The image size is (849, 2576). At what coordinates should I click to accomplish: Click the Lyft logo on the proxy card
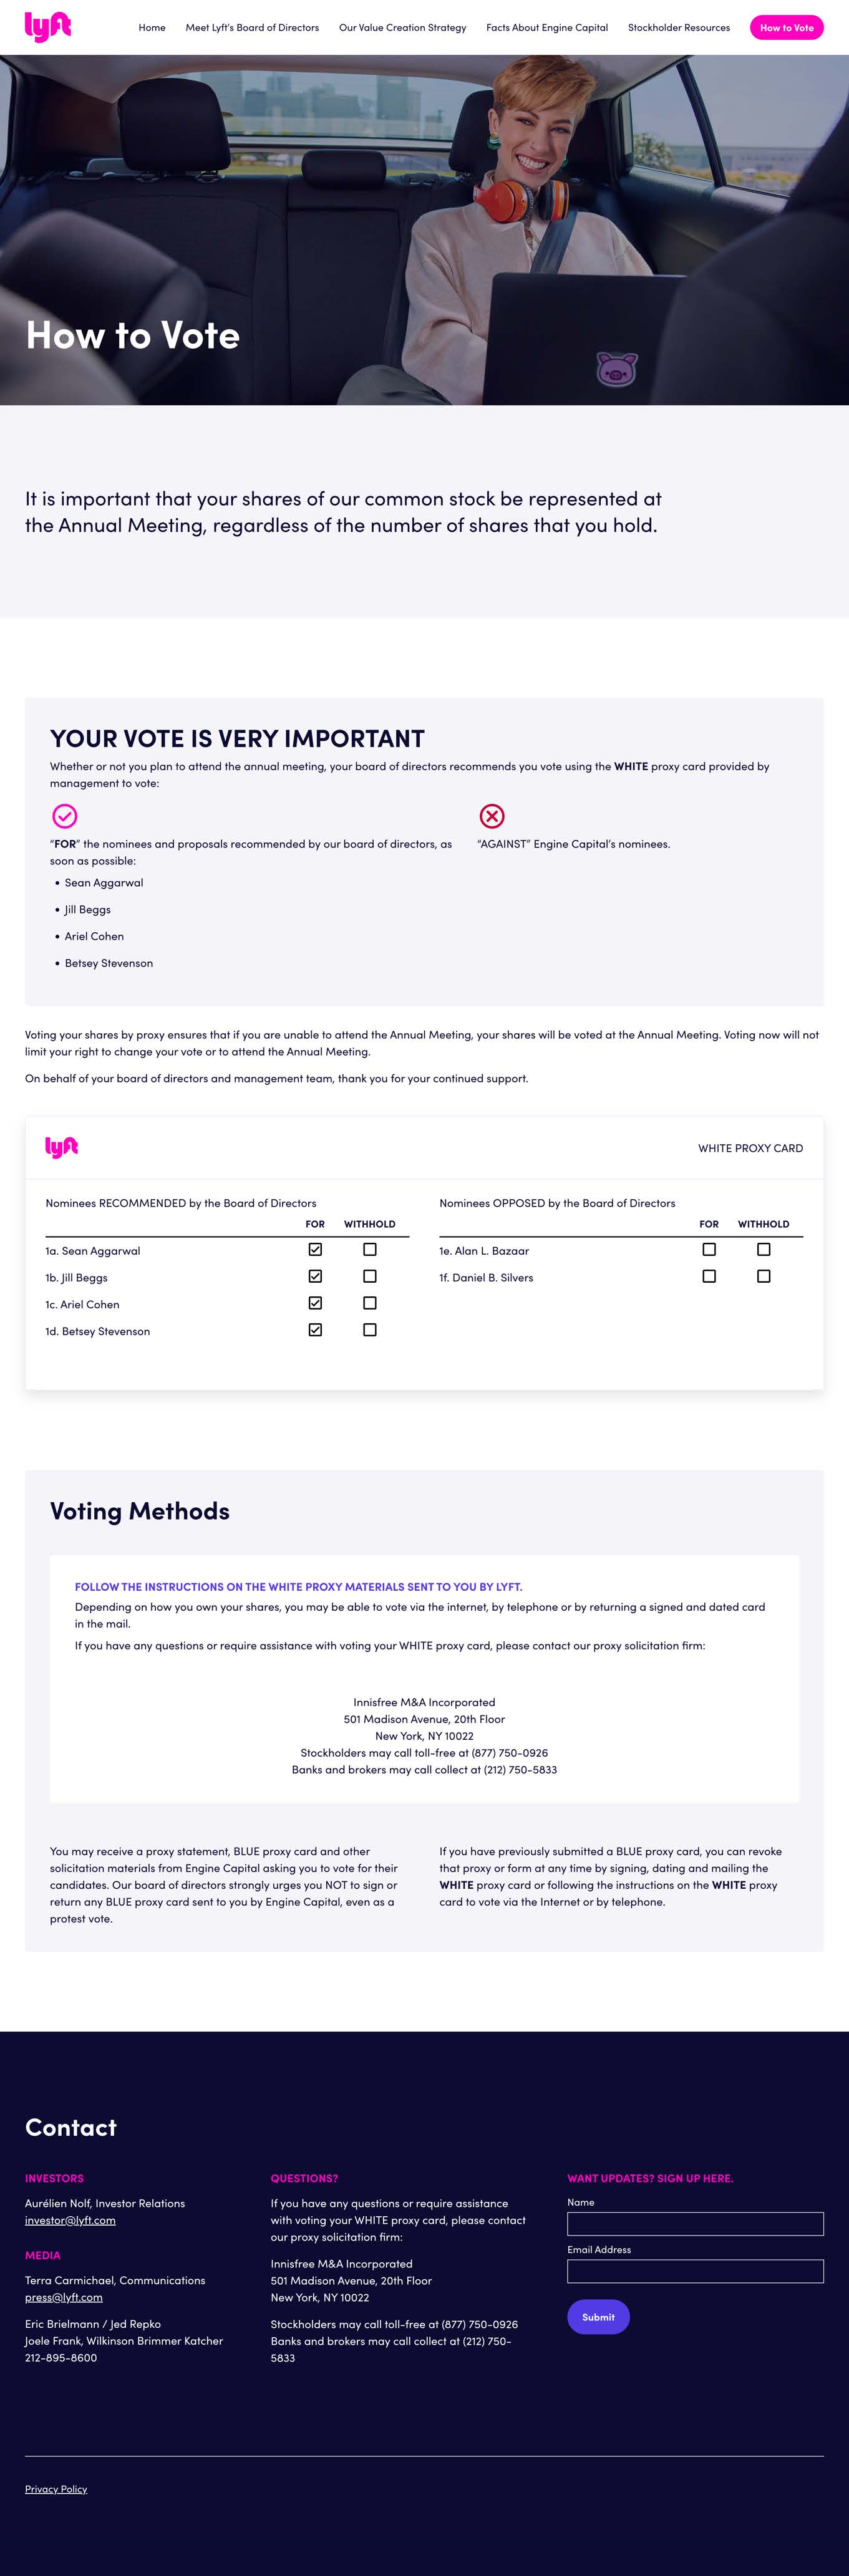click(x=62, y=1147)
